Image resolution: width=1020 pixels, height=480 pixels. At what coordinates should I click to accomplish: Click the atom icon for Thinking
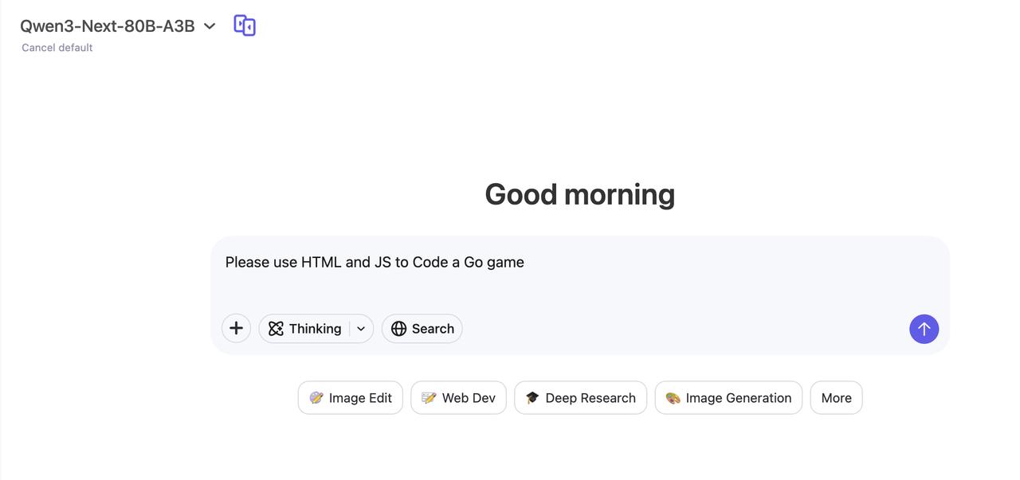click(276, 329)
